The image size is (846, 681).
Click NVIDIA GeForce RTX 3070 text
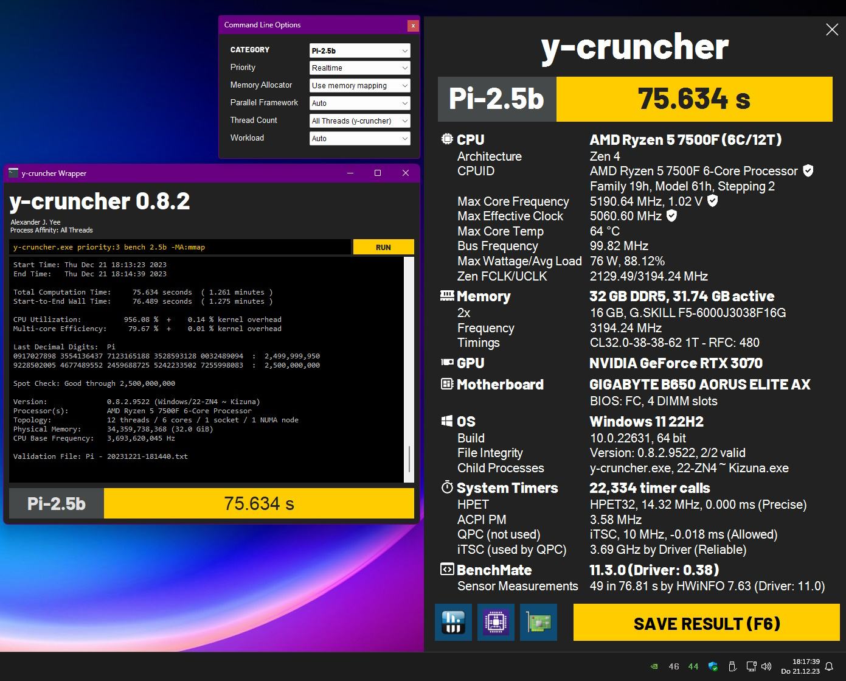click(x=676, y=363)
